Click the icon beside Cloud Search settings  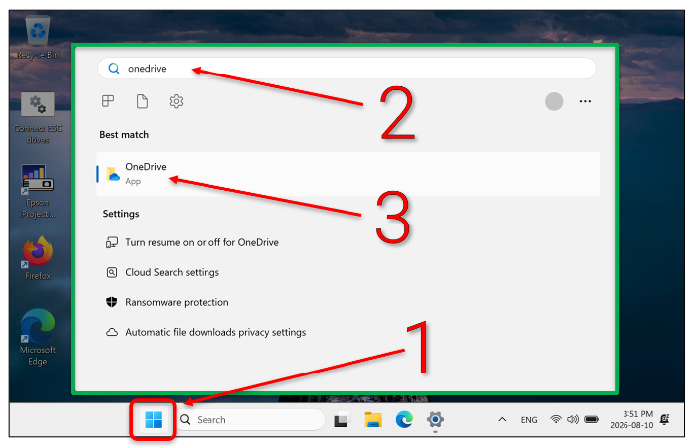point(112,272)
